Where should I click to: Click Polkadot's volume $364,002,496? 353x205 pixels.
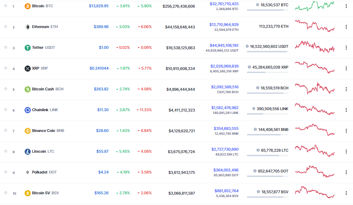(226, 170)
